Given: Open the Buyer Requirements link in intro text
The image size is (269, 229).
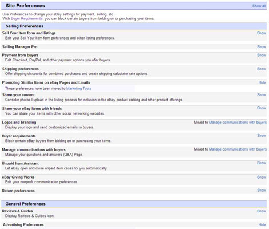Looking at the screenshot, I should [27, 19].
